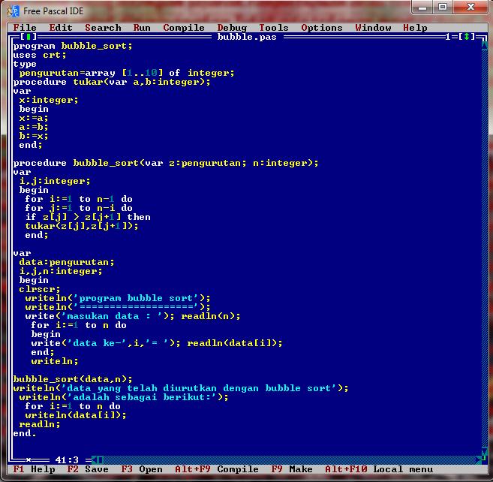Open the Search menu
The height and width of the screenshot is (482, 493).
[x=103, y=28]
